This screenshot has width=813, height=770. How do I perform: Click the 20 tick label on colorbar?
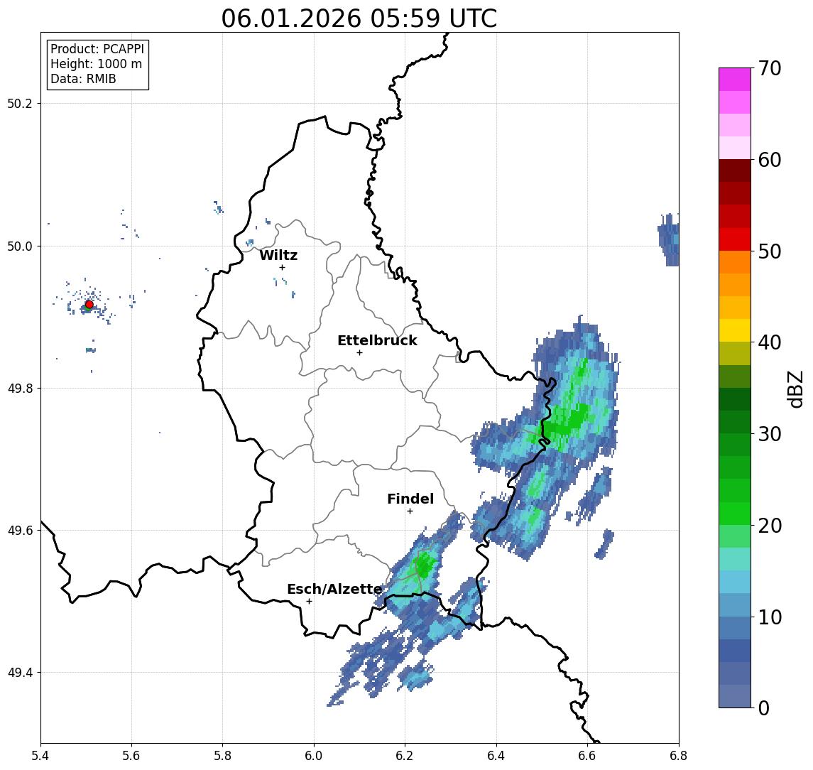pyautogui.click(x=770, y=525)
